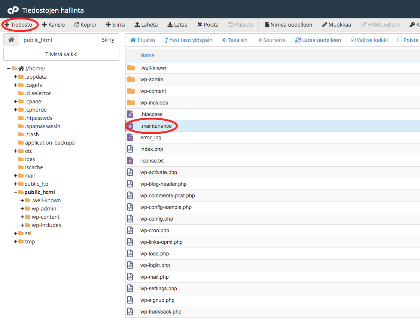Check Valitse kaikki select all

pyautogui.click(x=369, y=40)
